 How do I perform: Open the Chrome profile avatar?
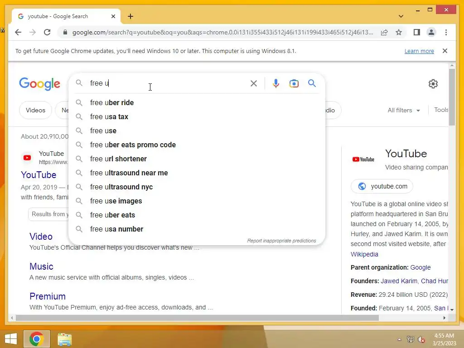pyautogui.click(x=431, y=32)
